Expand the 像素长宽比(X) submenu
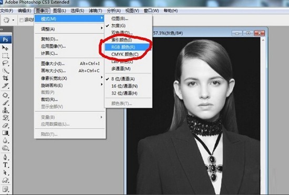The height and width of the screenshot is (195, 289). click(69, 78)
